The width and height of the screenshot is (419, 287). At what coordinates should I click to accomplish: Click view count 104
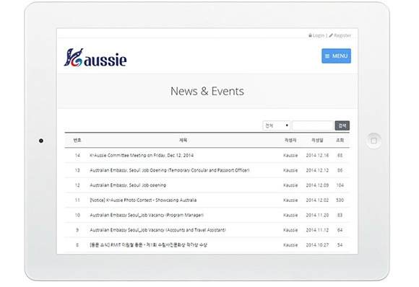point(340,185)
